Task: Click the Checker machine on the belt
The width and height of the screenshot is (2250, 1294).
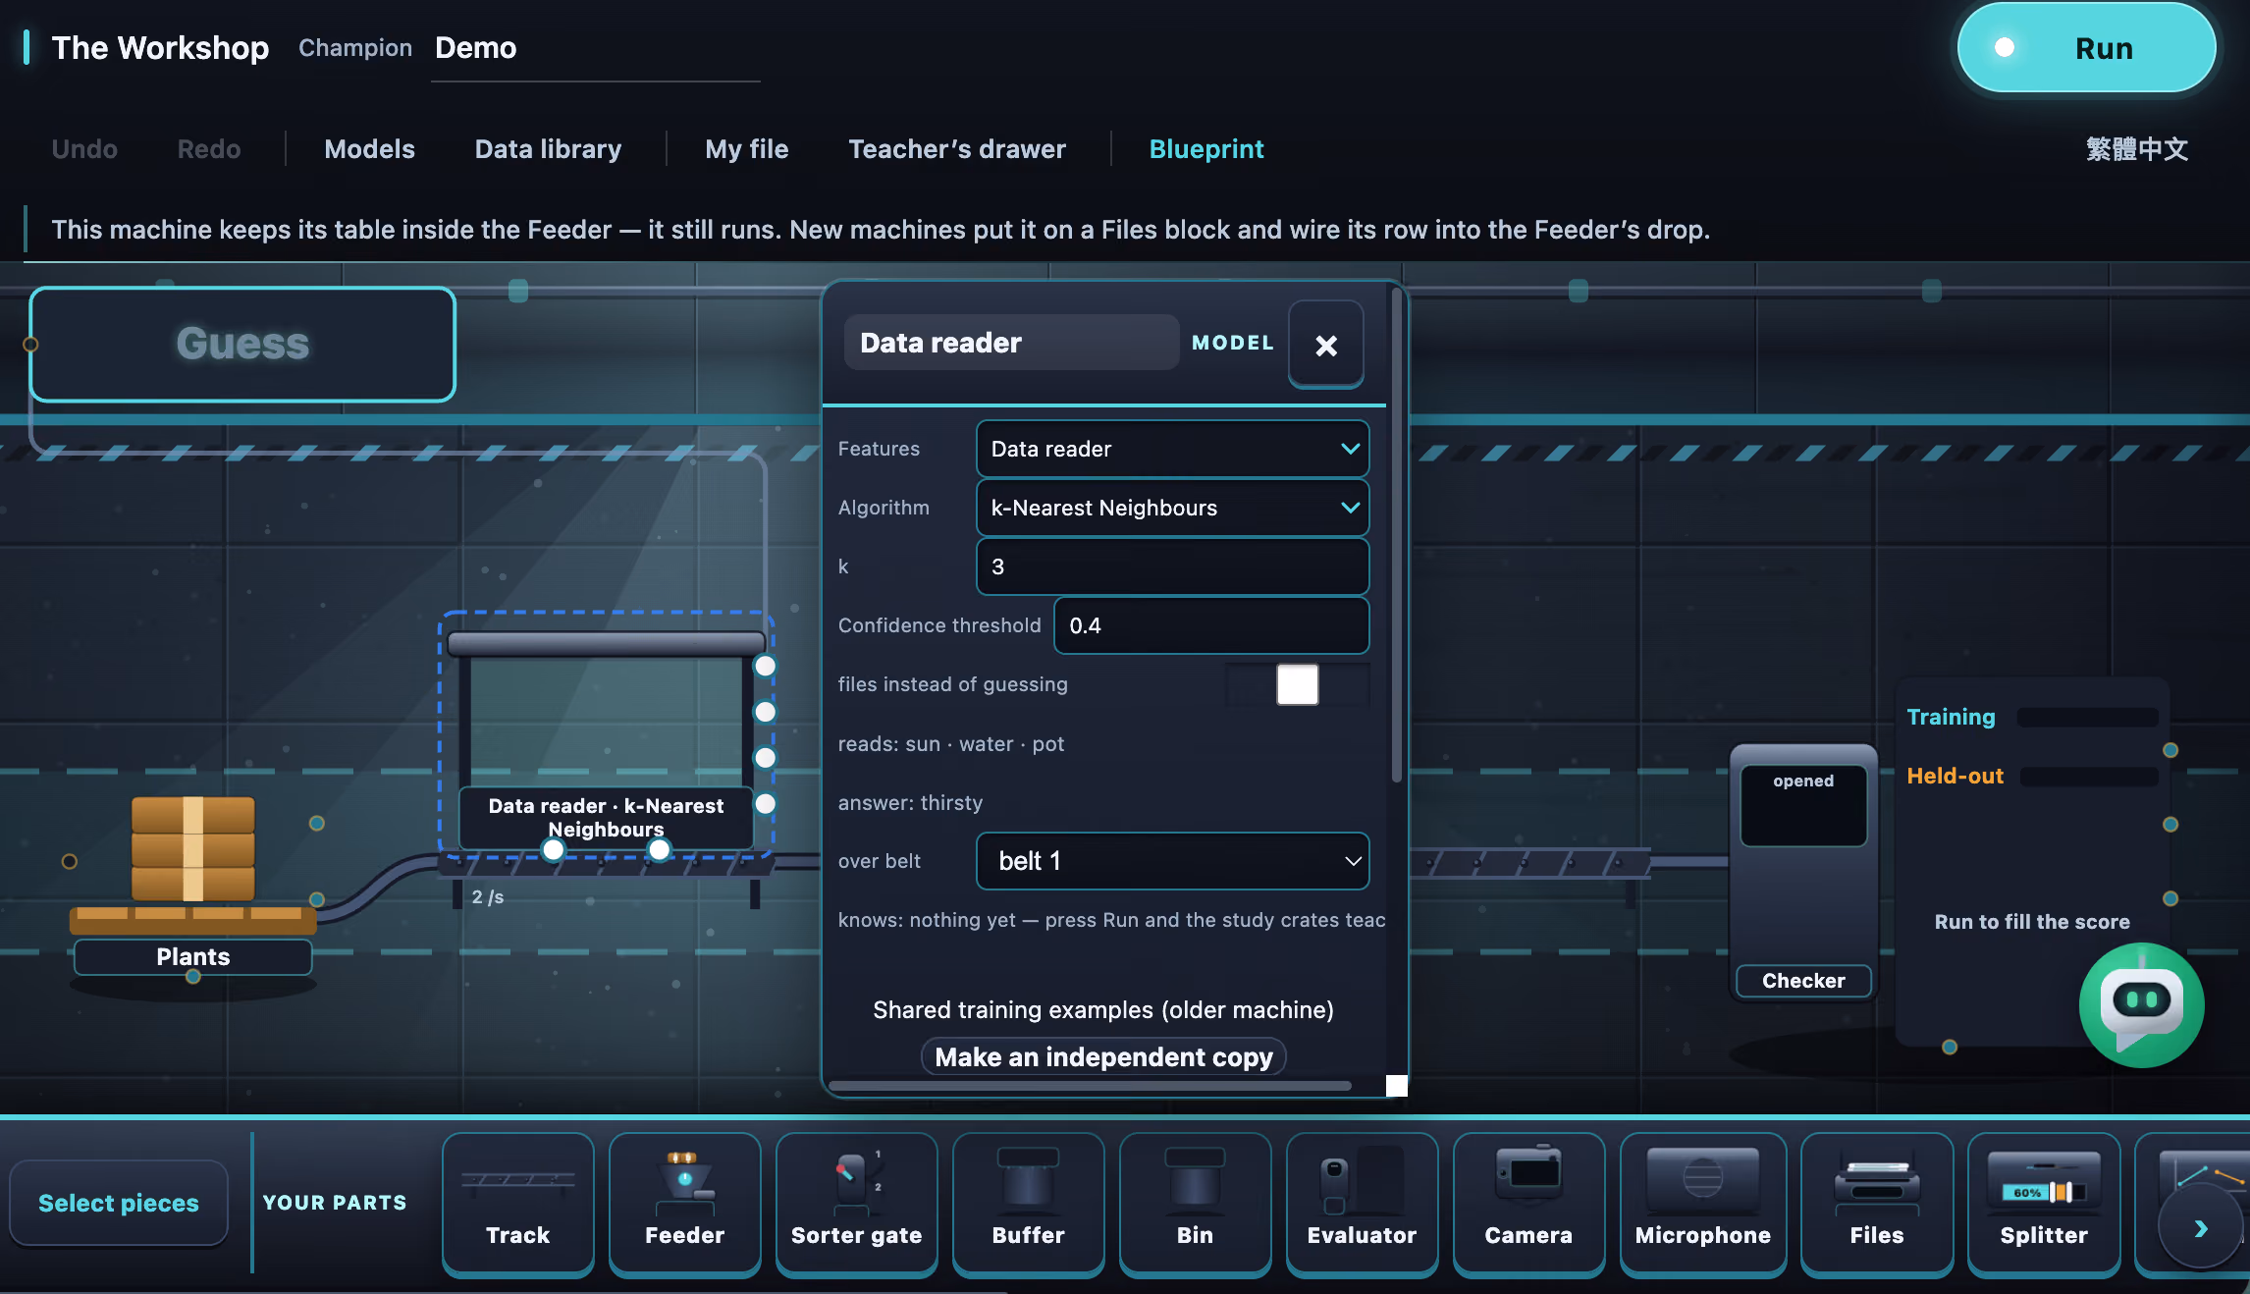Action: click(x=1803, y=872)
